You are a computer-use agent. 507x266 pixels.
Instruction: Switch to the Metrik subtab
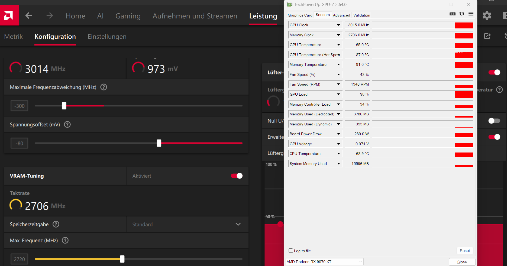point(14,37)
